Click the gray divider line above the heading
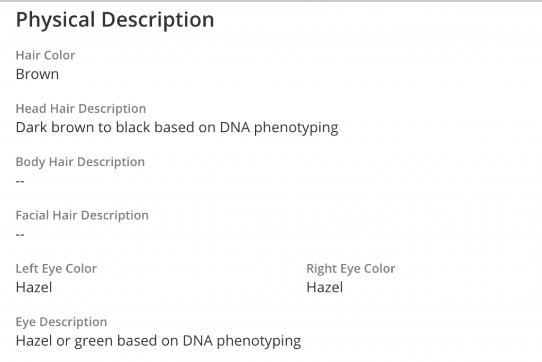This screenshot has width=542, height=362. pyautogui.click(x=271, y=1)
